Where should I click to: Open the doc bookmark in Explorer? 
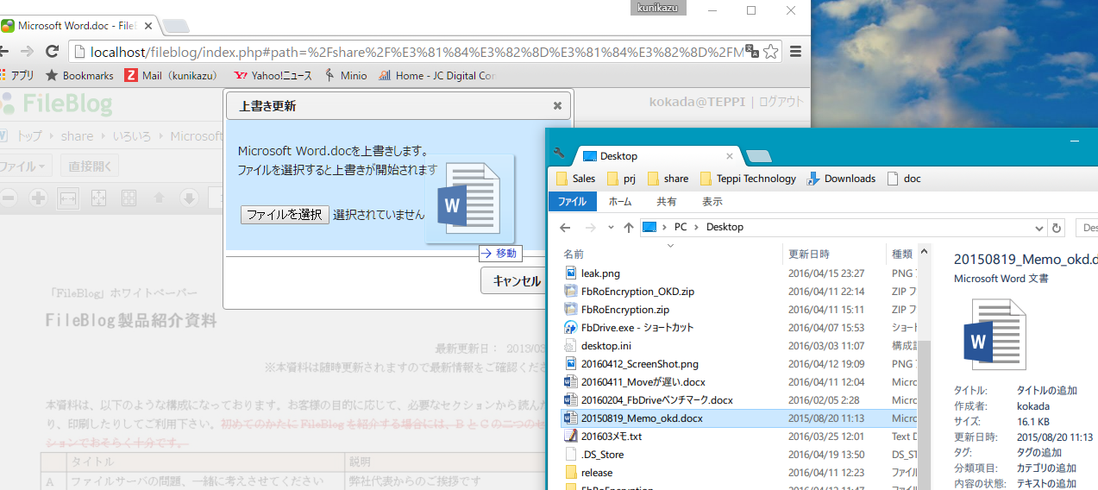click(904, 179)
